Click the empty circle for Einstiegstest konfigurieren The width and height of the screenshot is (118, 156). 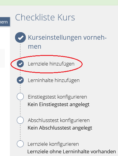[x=20, y=96]
